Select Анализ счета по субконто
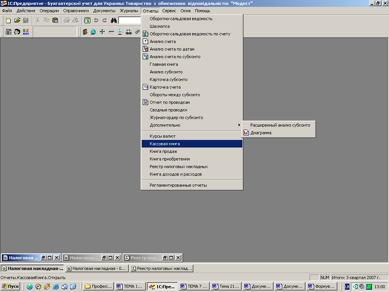The image size is (389, 292). (x=192, y=57)
